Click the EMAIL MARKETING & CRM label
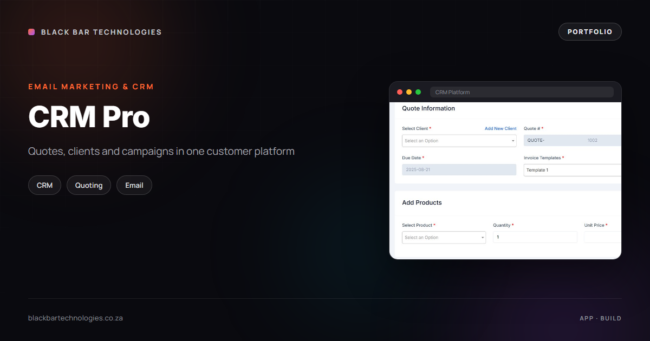650x341 pixels. click(x=91, y=87)
